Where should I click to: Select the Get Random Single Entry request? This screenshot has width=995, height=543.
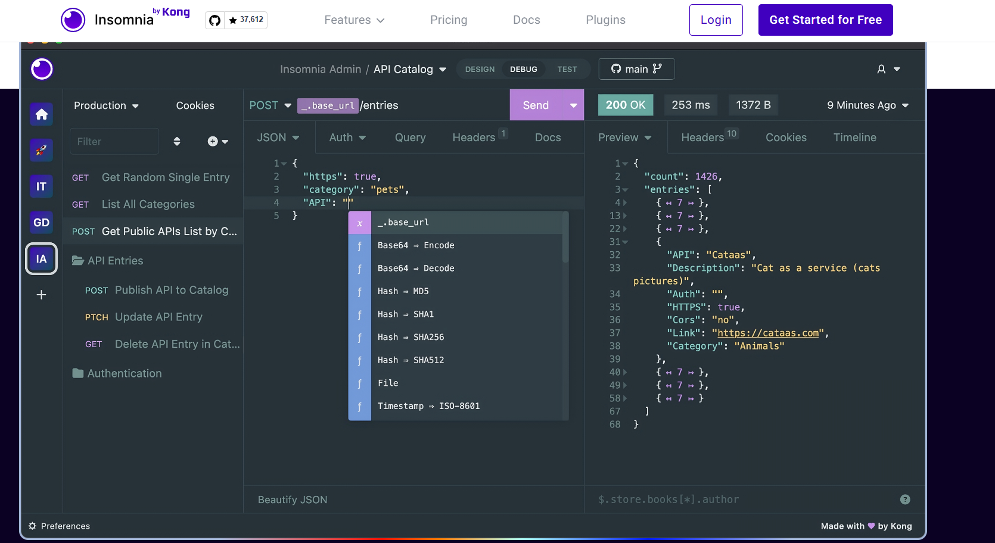(153, 177)
